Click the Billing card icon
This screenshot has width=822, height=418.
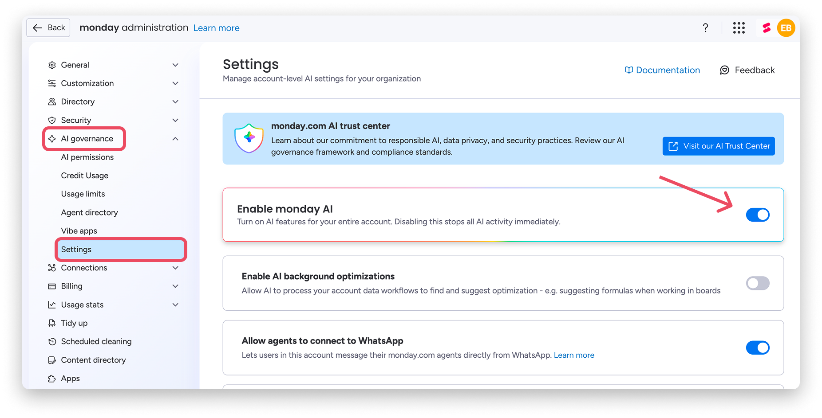(x=52, y=286)
